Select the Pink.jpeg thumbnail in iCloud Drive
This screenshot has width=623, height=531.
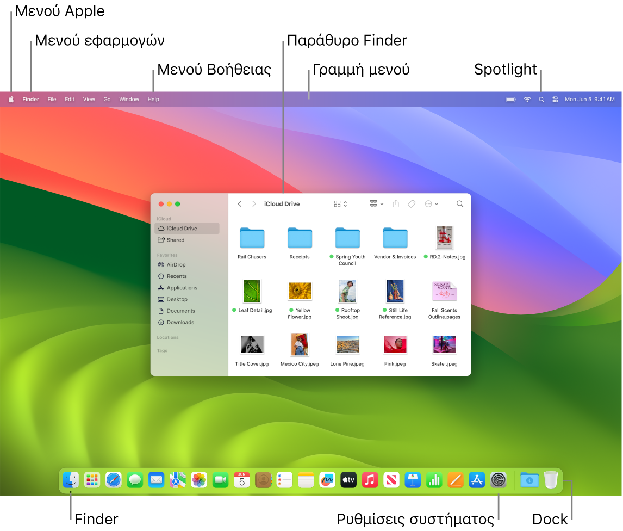[x=395, y=345]
